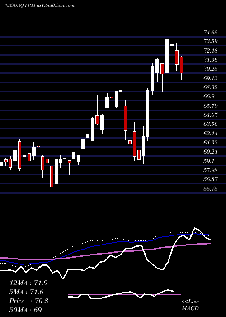Click the 62.44 price axis label
This screenshot has width=226, height=317.
211,134
